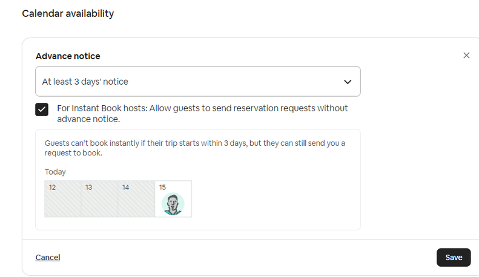The height and width of the screenshot is (277, 479).
Task: Click the checkmark icon for Instant Book requests
Action: click(42, 109)
